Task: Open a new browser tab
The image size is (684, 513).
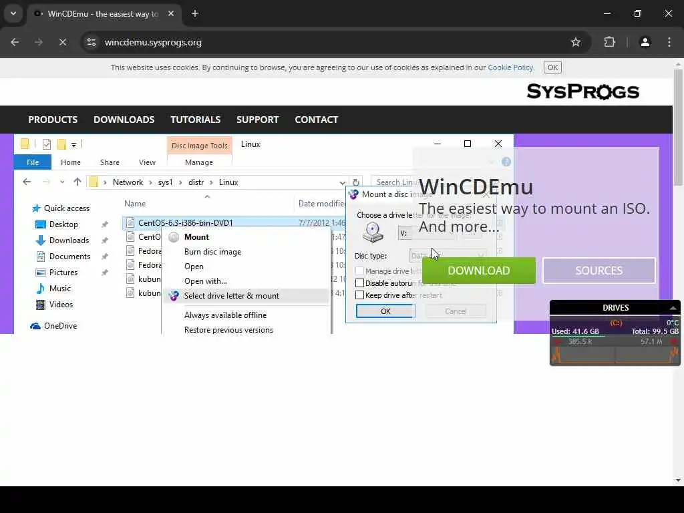Action: (x=194, y=13)
